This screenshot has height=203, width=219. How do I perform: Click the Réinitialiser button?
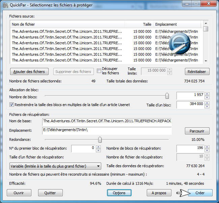[197, 72]
